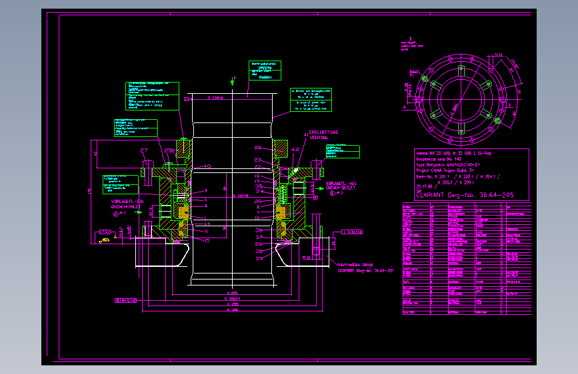Click part number 35 callout
This screenshot has height=374, width=578.
tap(259, 186)
